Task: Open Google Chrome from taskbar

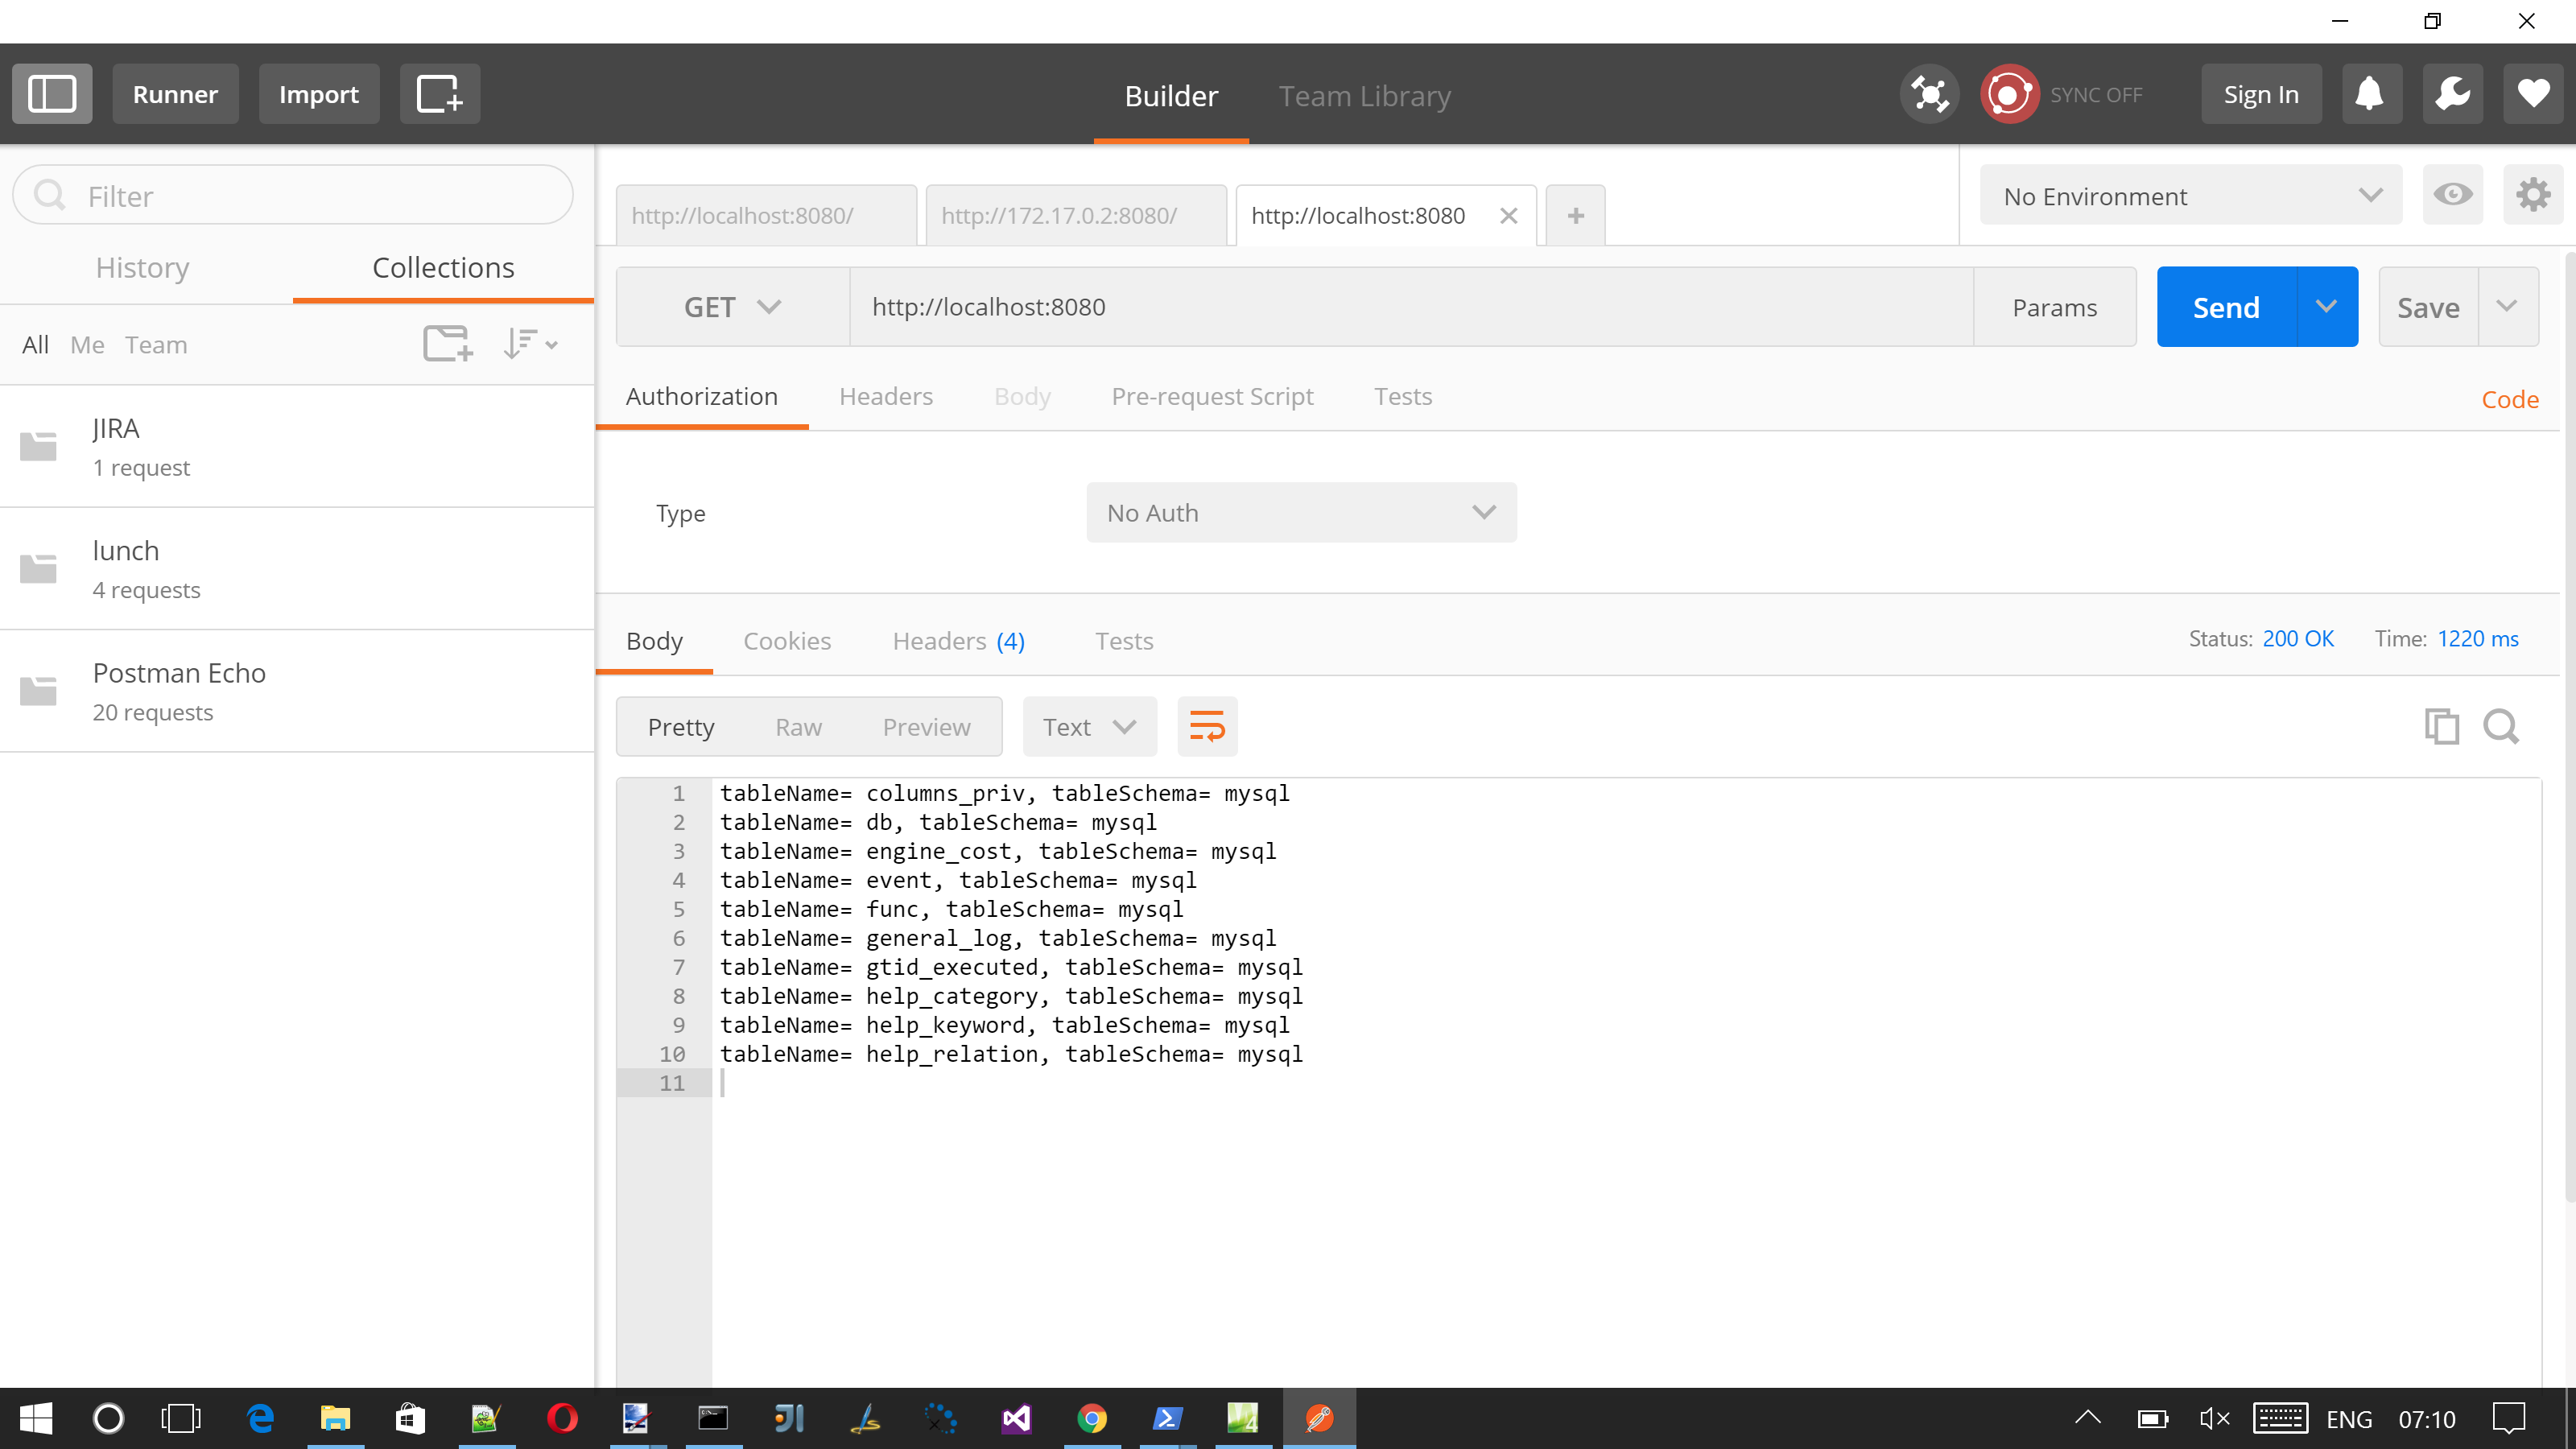Action: (x=1092, y=1418)
